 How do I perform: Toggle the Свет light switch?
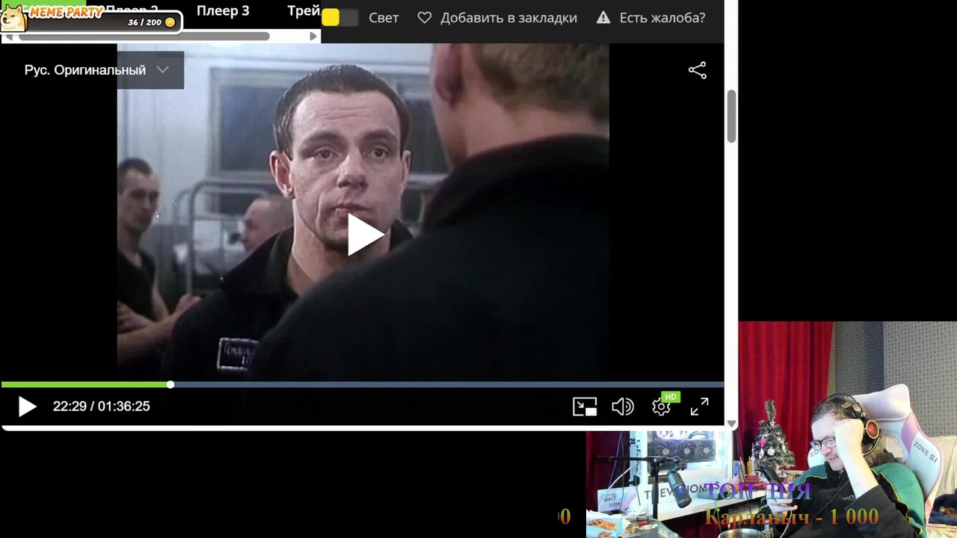(x=339, y=17)
